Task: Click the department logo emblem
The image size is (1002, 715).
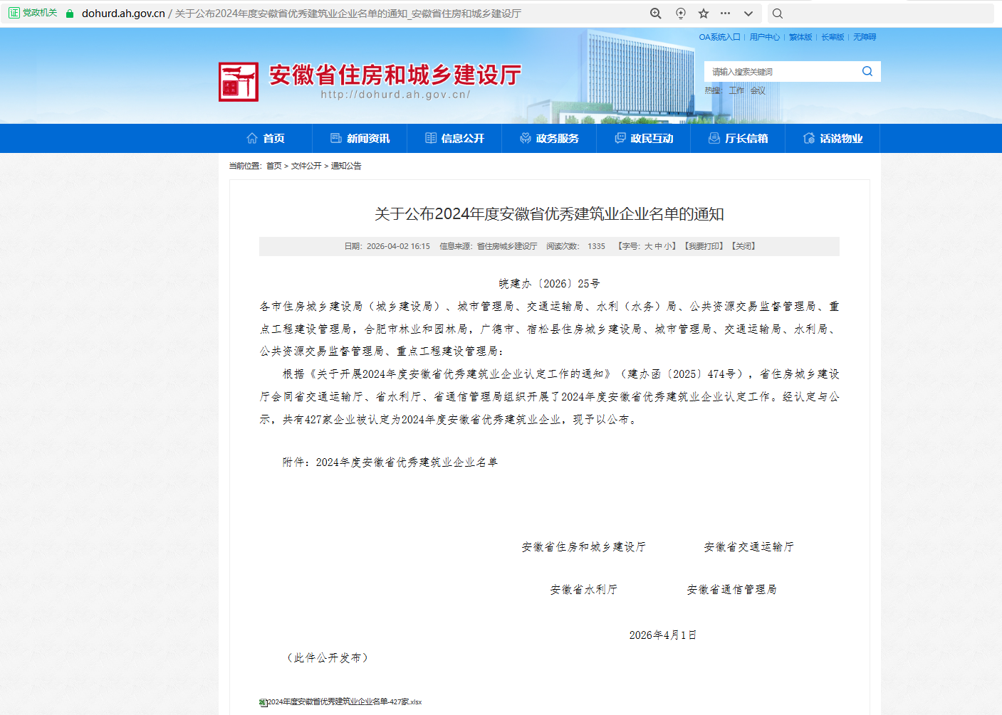Action: tap(239, 82)
